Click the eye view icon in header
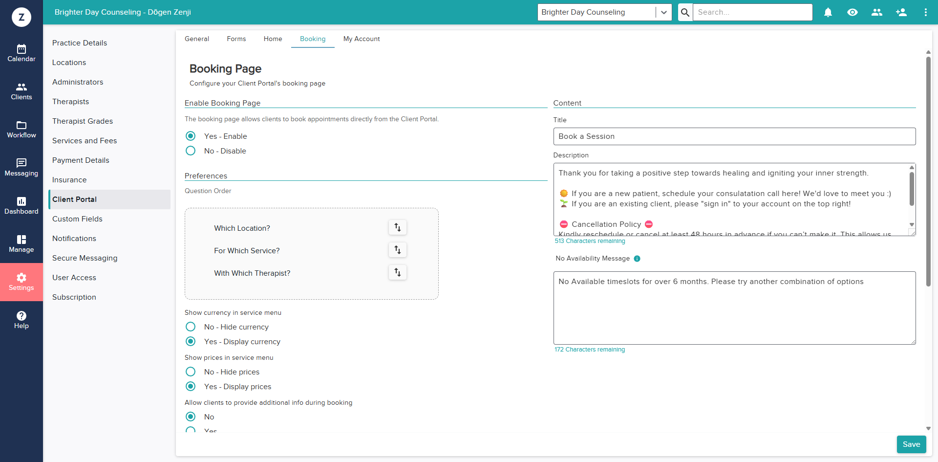The width and height of the screenshot is (938, 462). coord(853,12)
